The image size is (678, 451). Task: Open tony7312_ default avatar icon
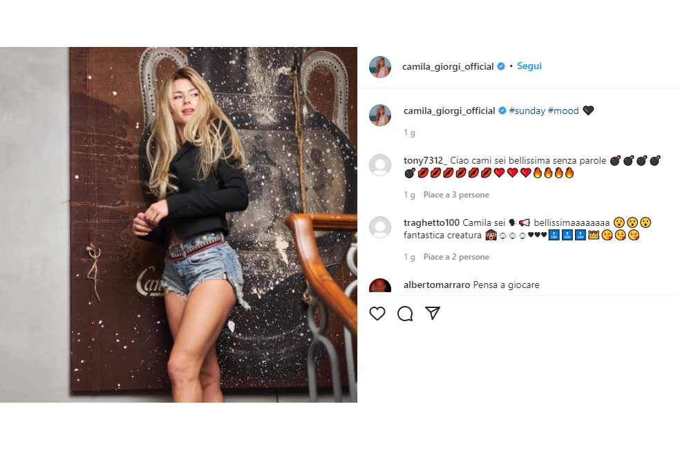pyautogui.click(x=380, y=165)
